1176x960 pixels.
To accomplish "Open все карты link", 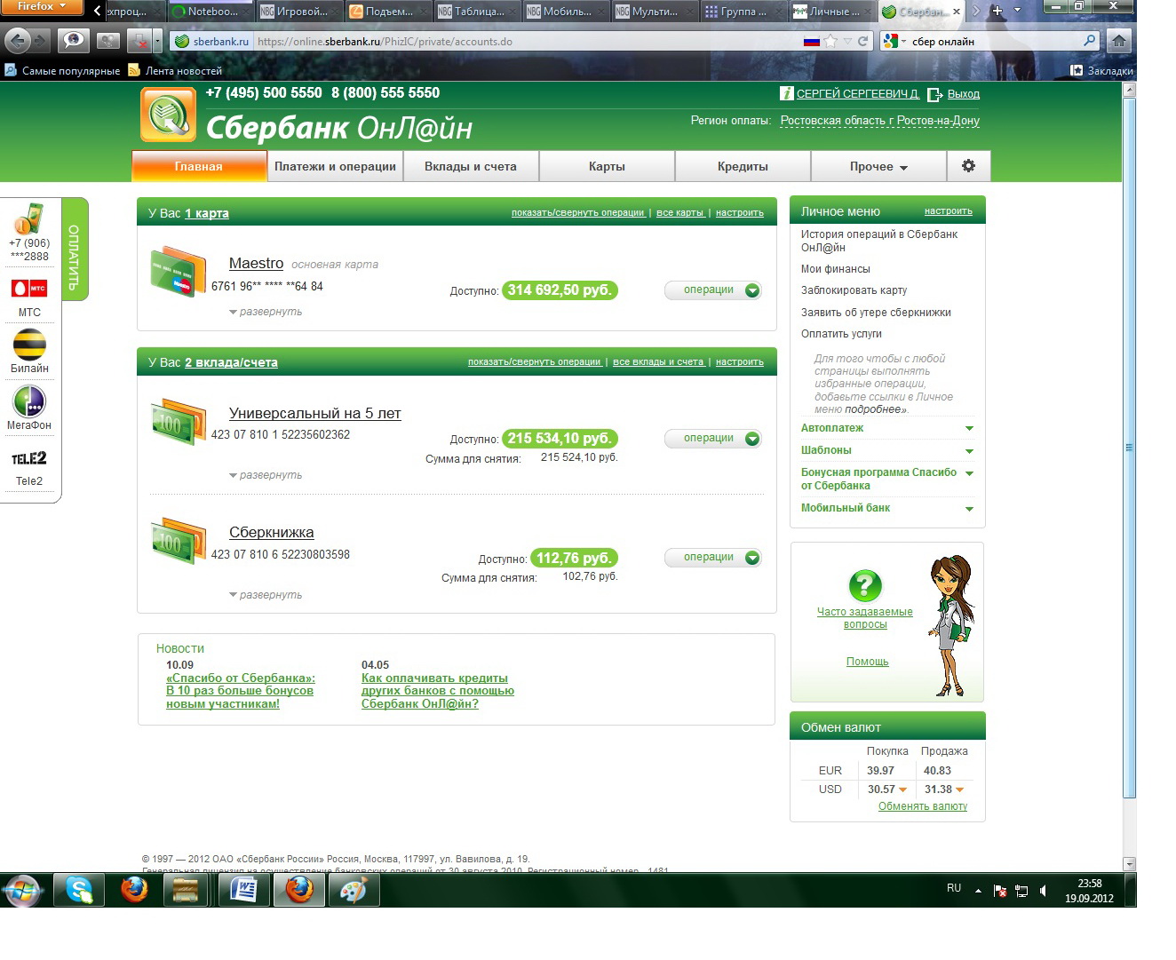I will point(679,213).
